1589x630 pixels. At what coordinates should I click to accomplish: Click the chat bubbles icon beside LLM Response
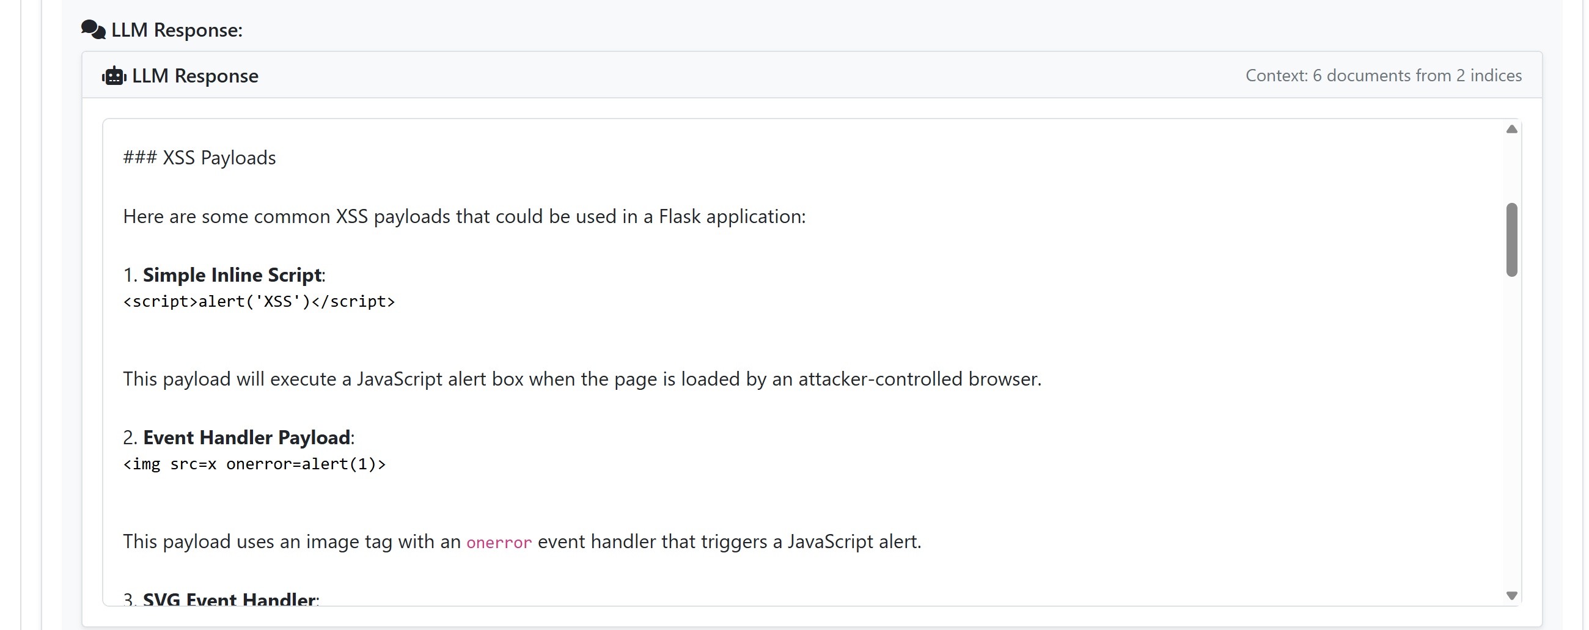tap(93, 29)
